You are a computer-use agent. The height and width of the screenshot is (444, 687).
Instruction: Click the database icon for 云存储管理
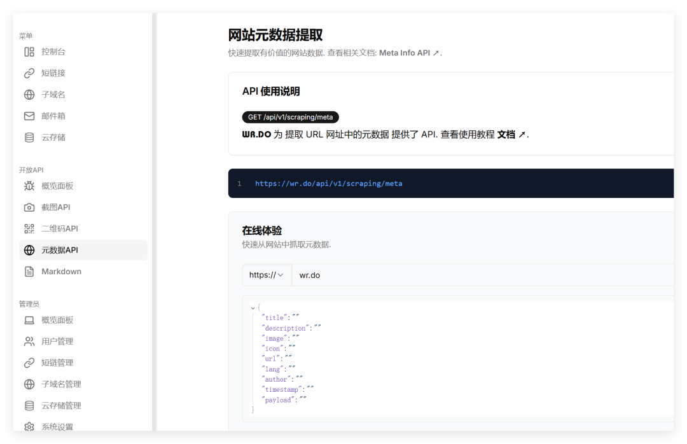(29, 406)
